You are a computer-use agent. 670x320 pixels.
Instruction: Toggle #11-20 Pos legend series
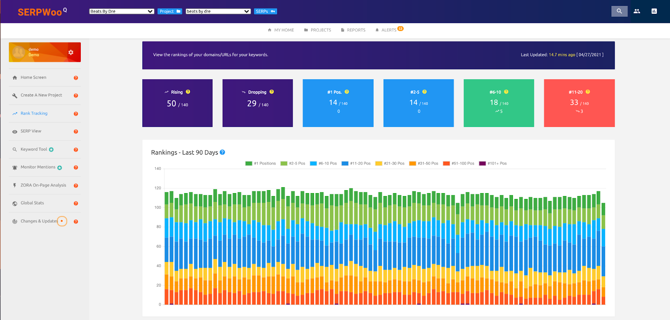coord(356,163)
